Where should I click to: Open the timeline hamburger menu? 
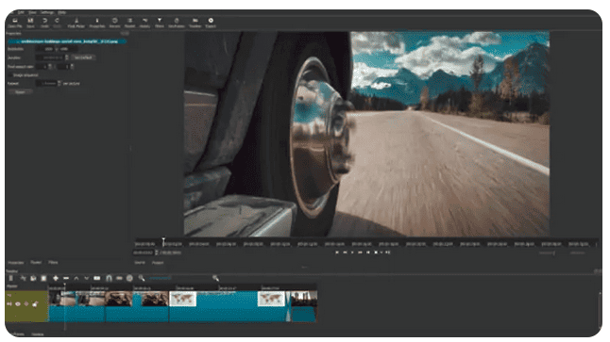(11, 278)
